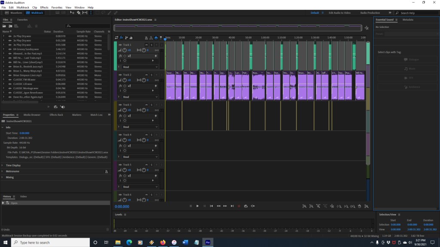Open the Effects menu

(44, 7)
